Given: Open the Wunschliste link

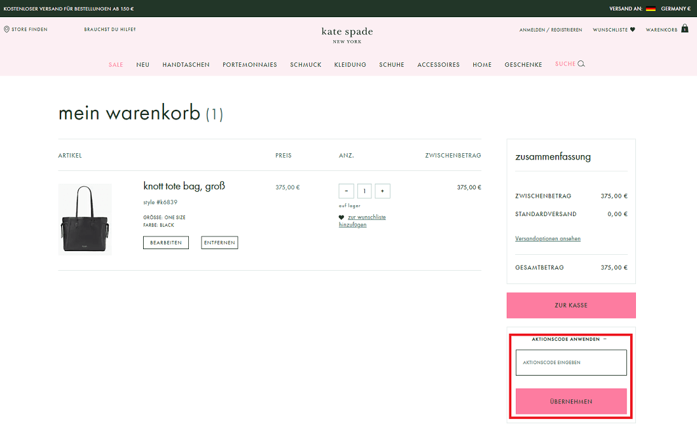Looking at the screenshot, I should (x=610, y=30).
